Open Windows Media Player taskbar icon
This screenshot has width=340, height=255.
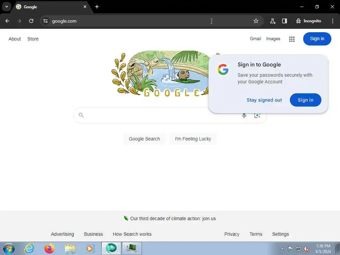pos(90,248)
